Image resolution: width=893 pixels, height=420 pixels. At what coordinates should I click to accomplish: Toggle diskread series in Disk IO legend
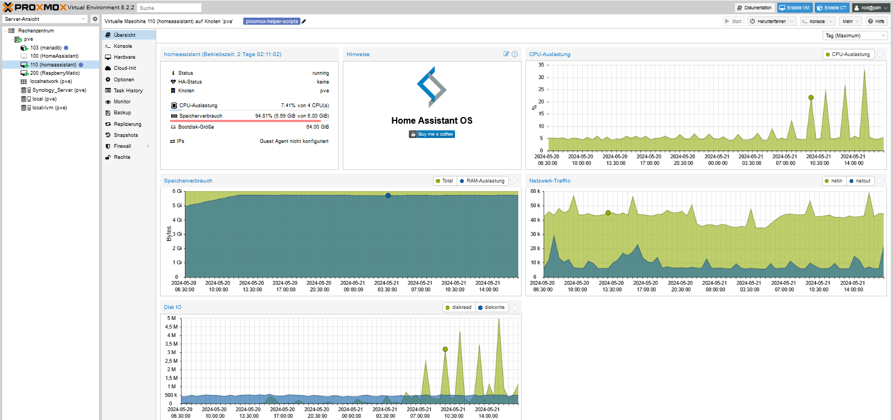click(458, 307)
